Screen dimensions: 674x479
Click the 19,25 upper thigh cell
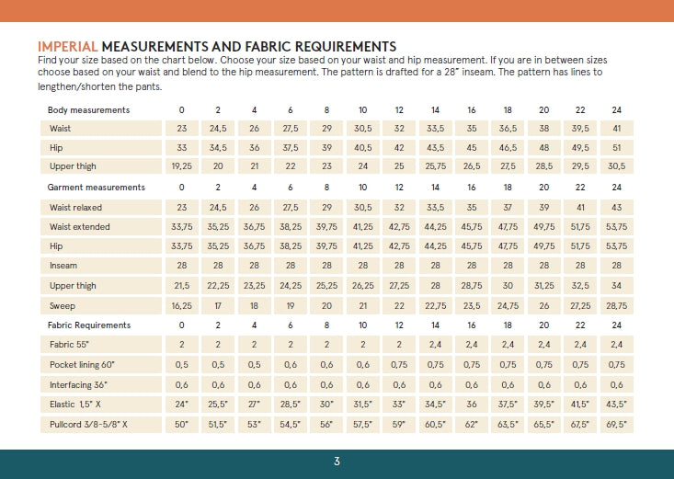click(x=181, y=167)
